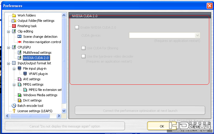Click the tree's horizontal scrollbar thumb

point(30,116)
